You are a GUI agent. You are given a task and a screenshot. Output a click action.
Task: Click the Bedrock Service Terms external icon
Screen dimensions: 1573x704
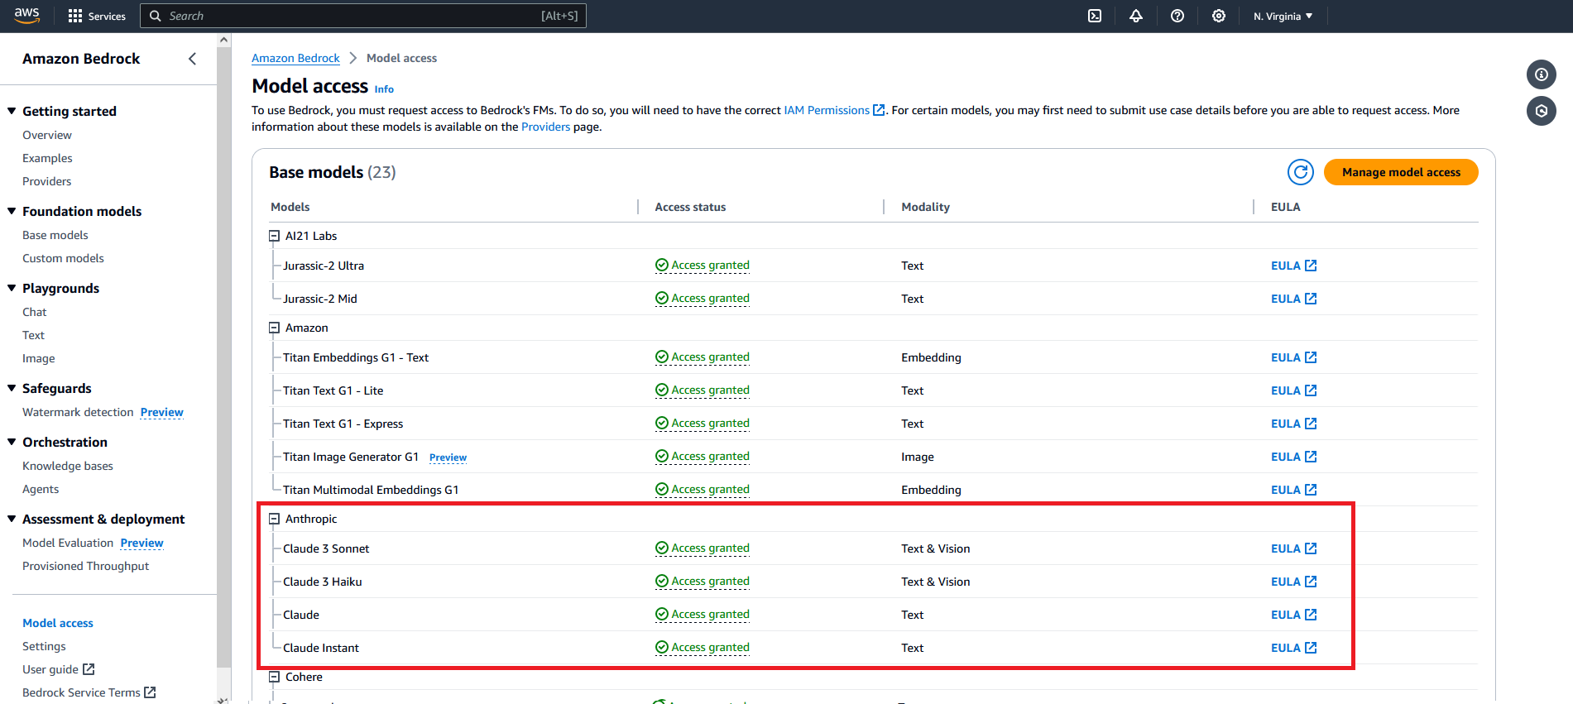coord(150,692)
